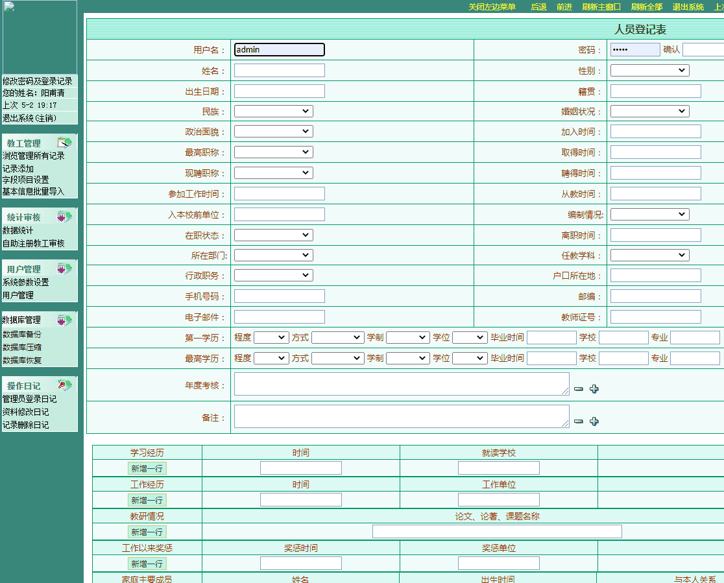Click 退出系统 in the top menu

point(688,7)
